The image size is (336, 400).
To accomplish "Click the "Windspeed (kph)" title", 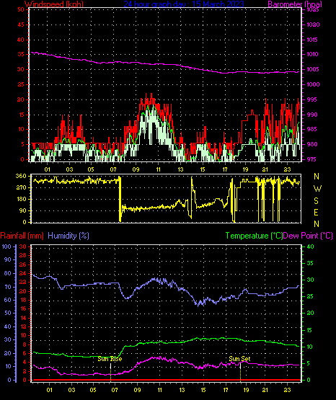I will [54, 4].
